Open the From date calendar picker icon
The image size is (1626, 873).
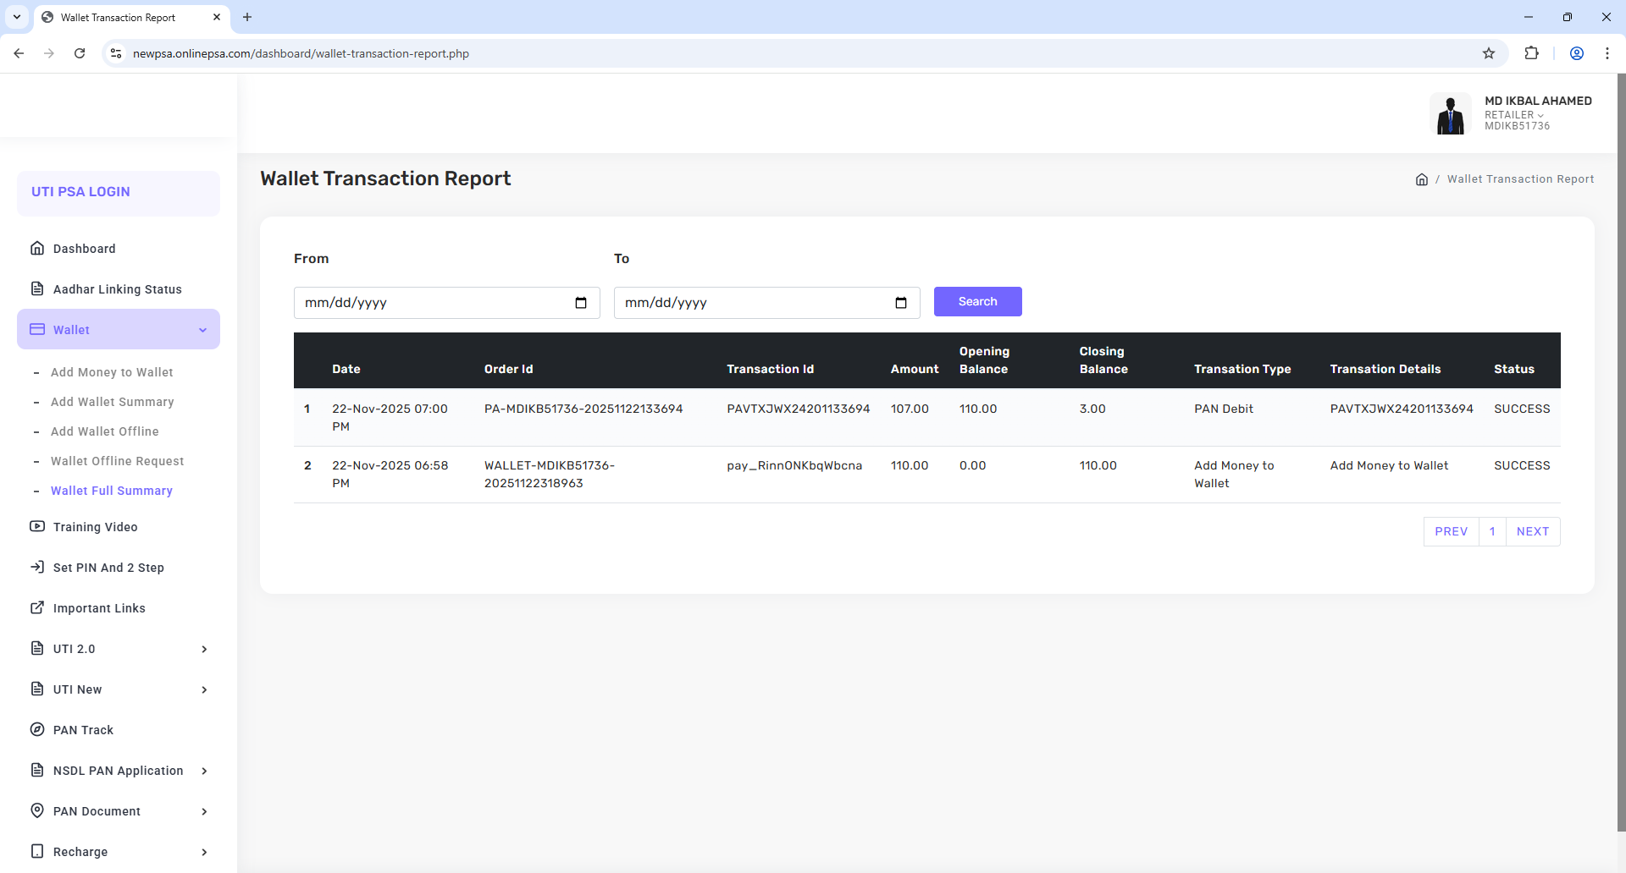pyautogui.click(x=581, y=303)
